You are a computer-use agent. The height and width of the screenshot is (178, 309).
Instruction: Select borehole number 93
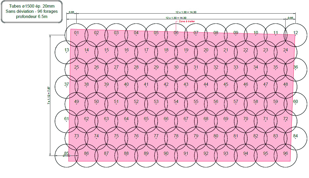tap(226, 153)
